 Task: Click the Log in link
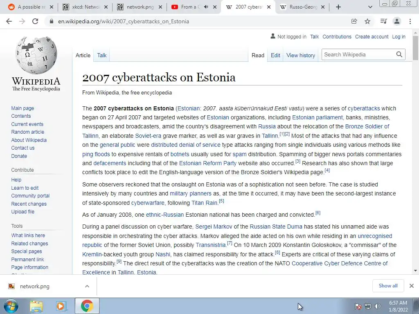[x=399, y=36]
